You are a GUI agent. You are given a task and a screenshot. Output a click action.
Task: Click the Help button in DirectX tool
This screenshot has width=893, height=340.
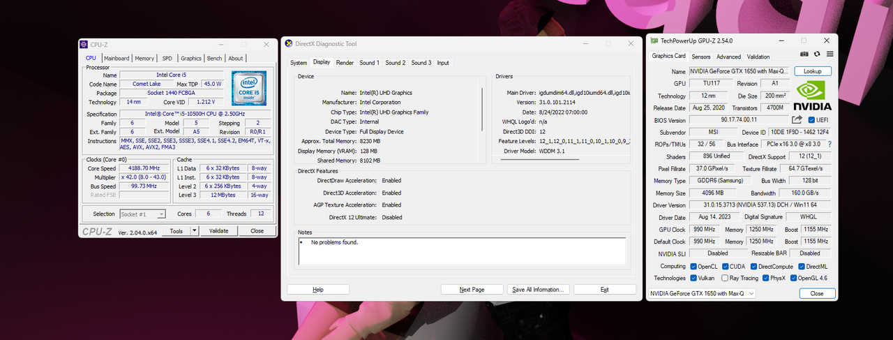(318, 289)
